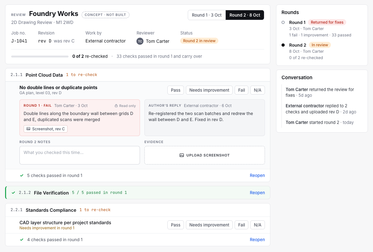
Task: Click the In review badge in Rounds
Action: click(320, 45)
